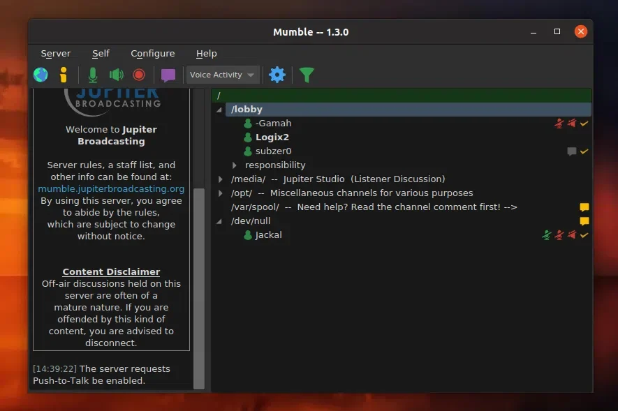The height and width of the screenshot is (411, 618).
Task: Select the /var/spool/ help channel
Action: click(x=374, y=207)
